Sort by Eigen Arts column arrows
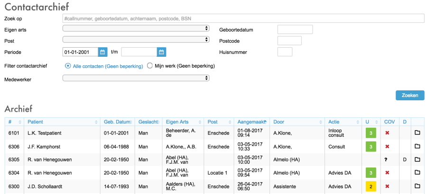Viewport: 427px width, 194px height. pos(200,122)
